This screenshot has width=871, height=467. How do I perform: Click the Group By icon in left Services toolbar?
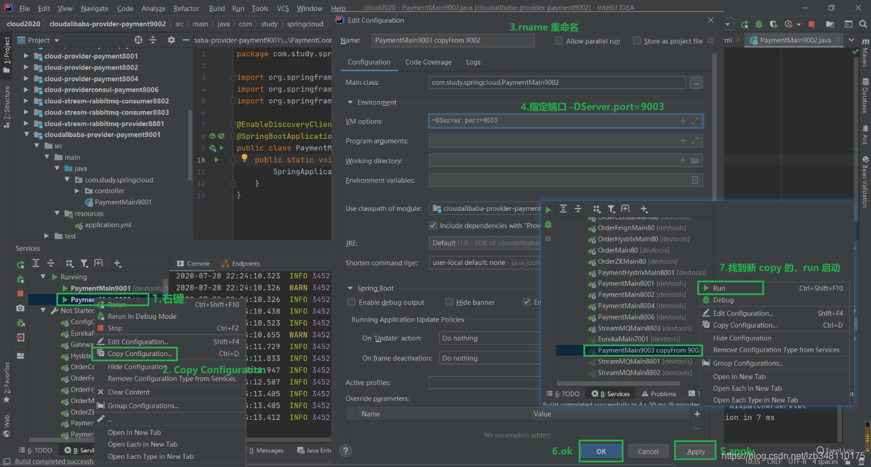pyautogui.click(x=70, y=263)
